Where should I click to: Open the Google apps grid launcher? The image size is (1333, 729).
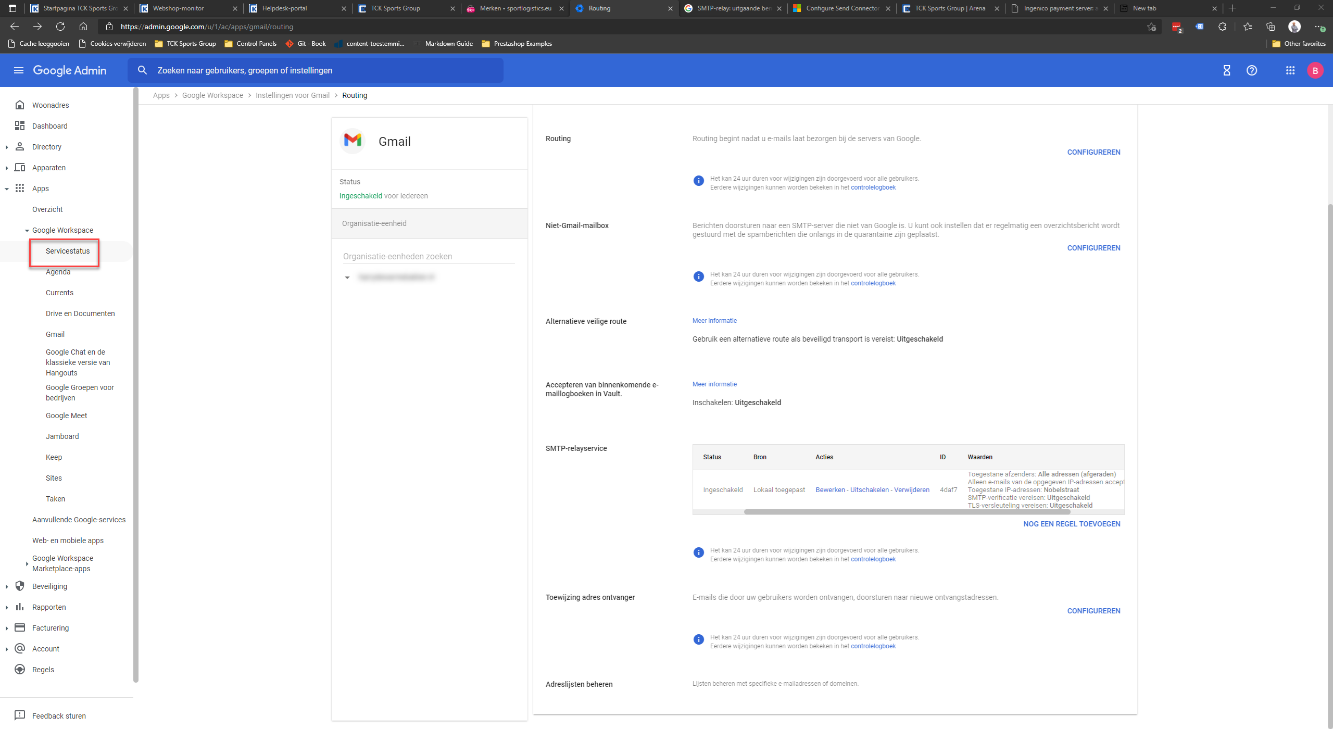(x=1290, y=70)
